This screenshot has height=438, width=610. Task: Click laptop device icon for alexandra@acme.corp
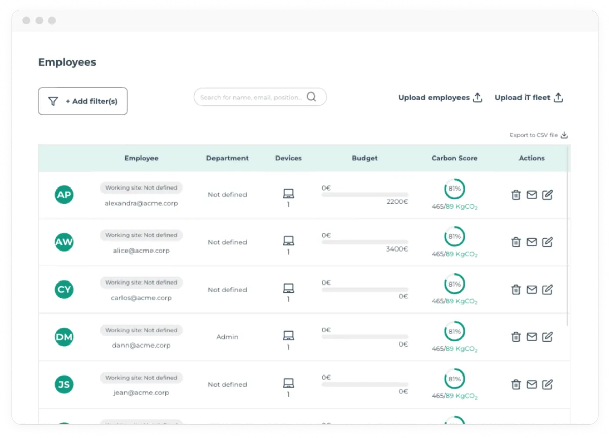tap(288, 194)
